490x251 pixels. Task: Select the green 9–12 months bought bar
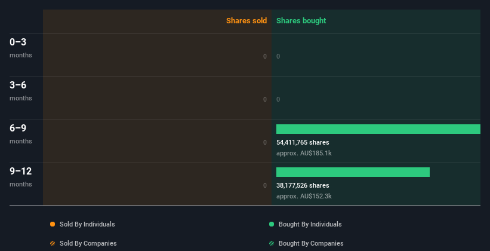pyautogui.click(x=353, y=172)
